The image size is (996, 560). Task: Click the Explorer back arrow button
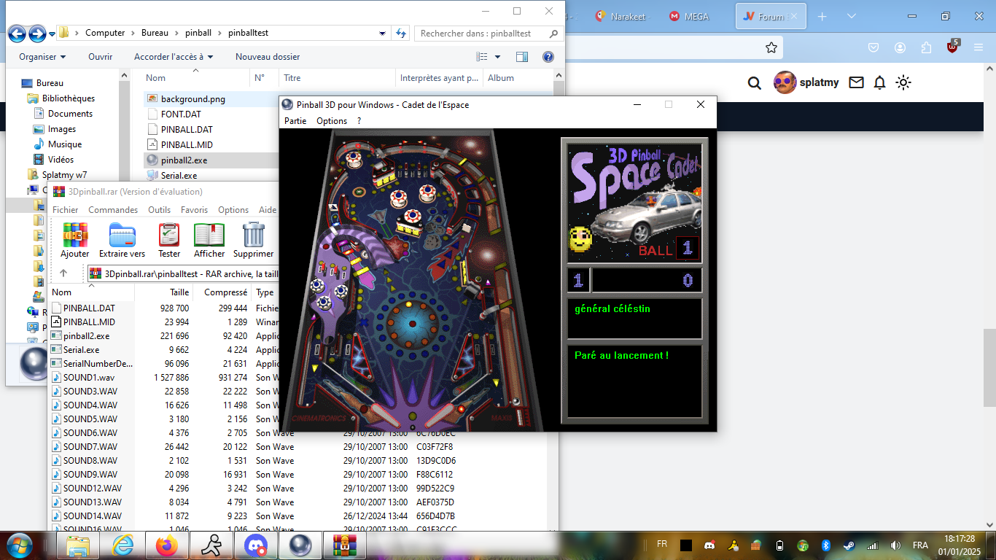(17, 34)
